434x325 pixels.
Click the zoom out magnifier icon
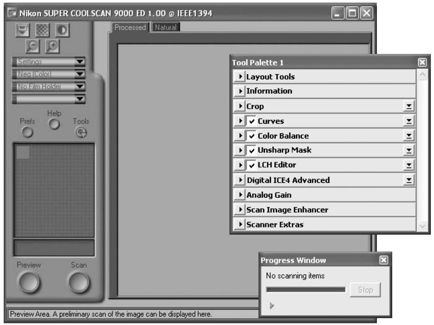click(x=32, y=46)
